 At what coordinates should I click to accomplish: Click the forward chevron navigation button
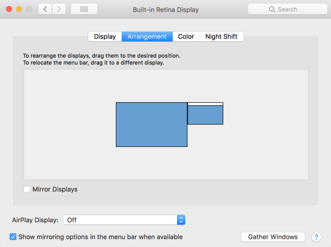pos(59,9)
